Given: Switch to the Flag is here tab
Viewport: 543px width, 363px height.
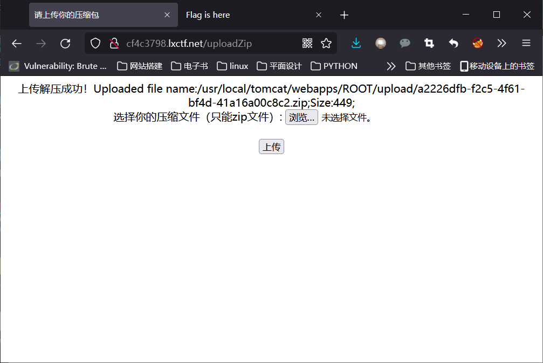Looking at the screenshot, I should [256, 15].
